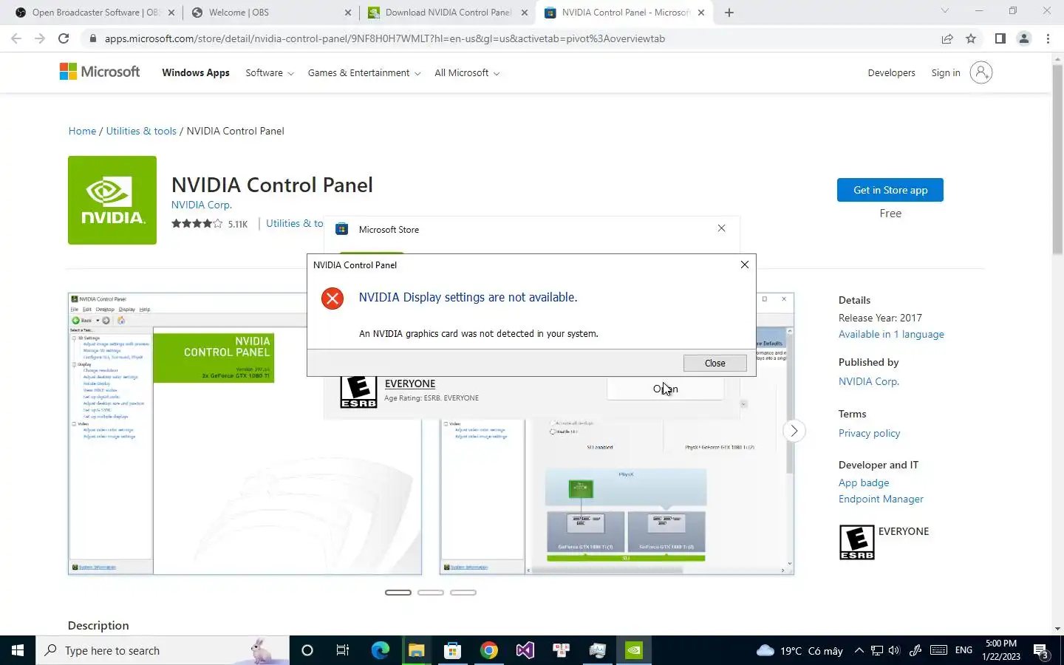Switch to Download NVIDIA Control Panel tab
The height and width of the screenshot is (665, 1064).
[447, 13]
